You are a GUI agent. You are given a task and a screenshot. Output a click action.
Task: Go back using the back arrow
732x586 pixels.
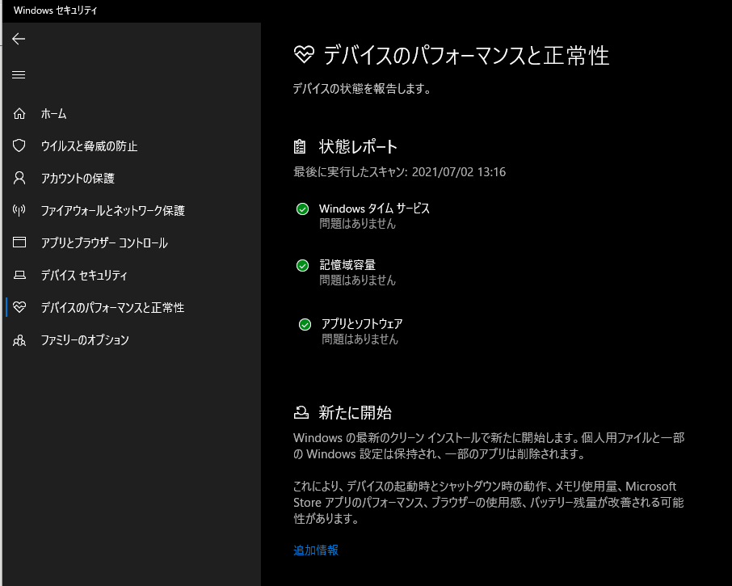click(x=19, y=39)
